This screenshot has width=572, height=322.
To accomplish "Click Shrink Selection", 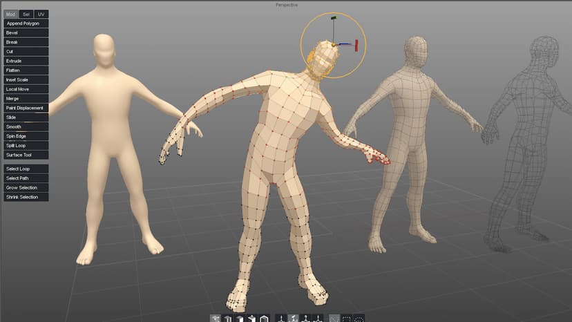I will 26,197.
